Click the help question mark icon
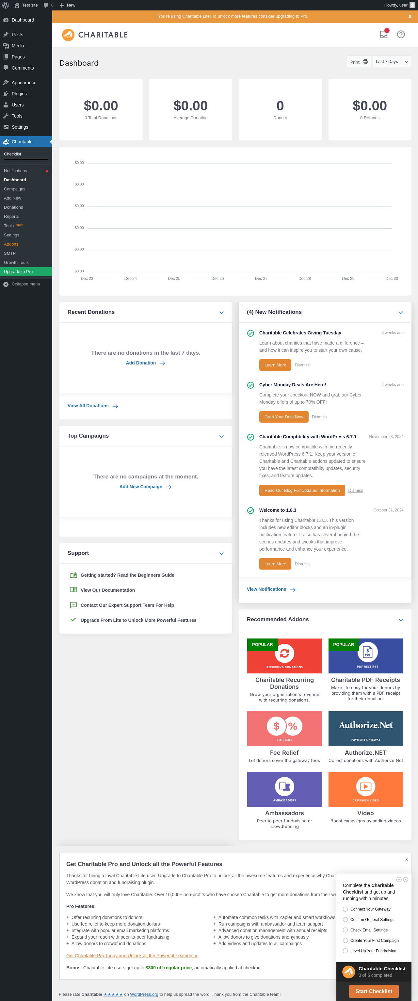The height and width of the screenshot is (1001, 418). [401, 34]
